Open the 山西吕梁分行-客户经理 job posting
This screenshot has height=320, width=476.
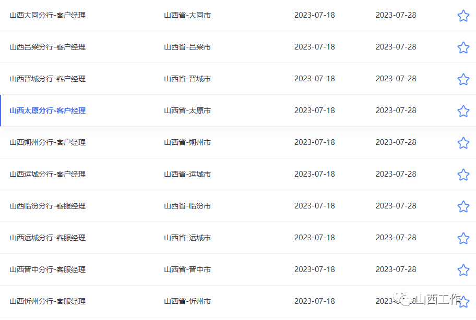click(x=47, y=47)
